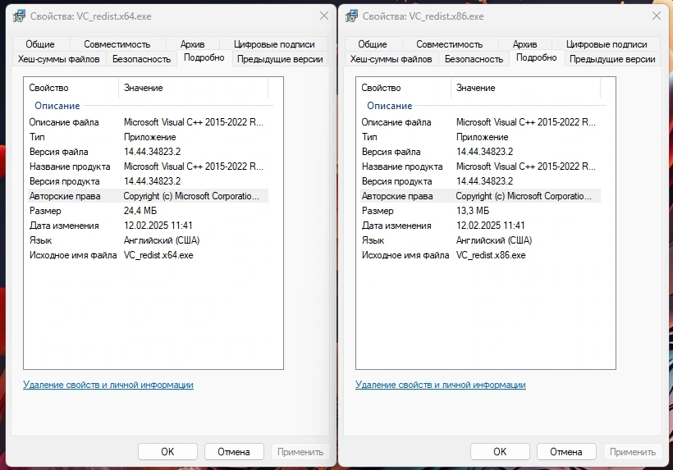
Task: Select Дата изменения row in x64 window
Action: click(x=148, y=226)
